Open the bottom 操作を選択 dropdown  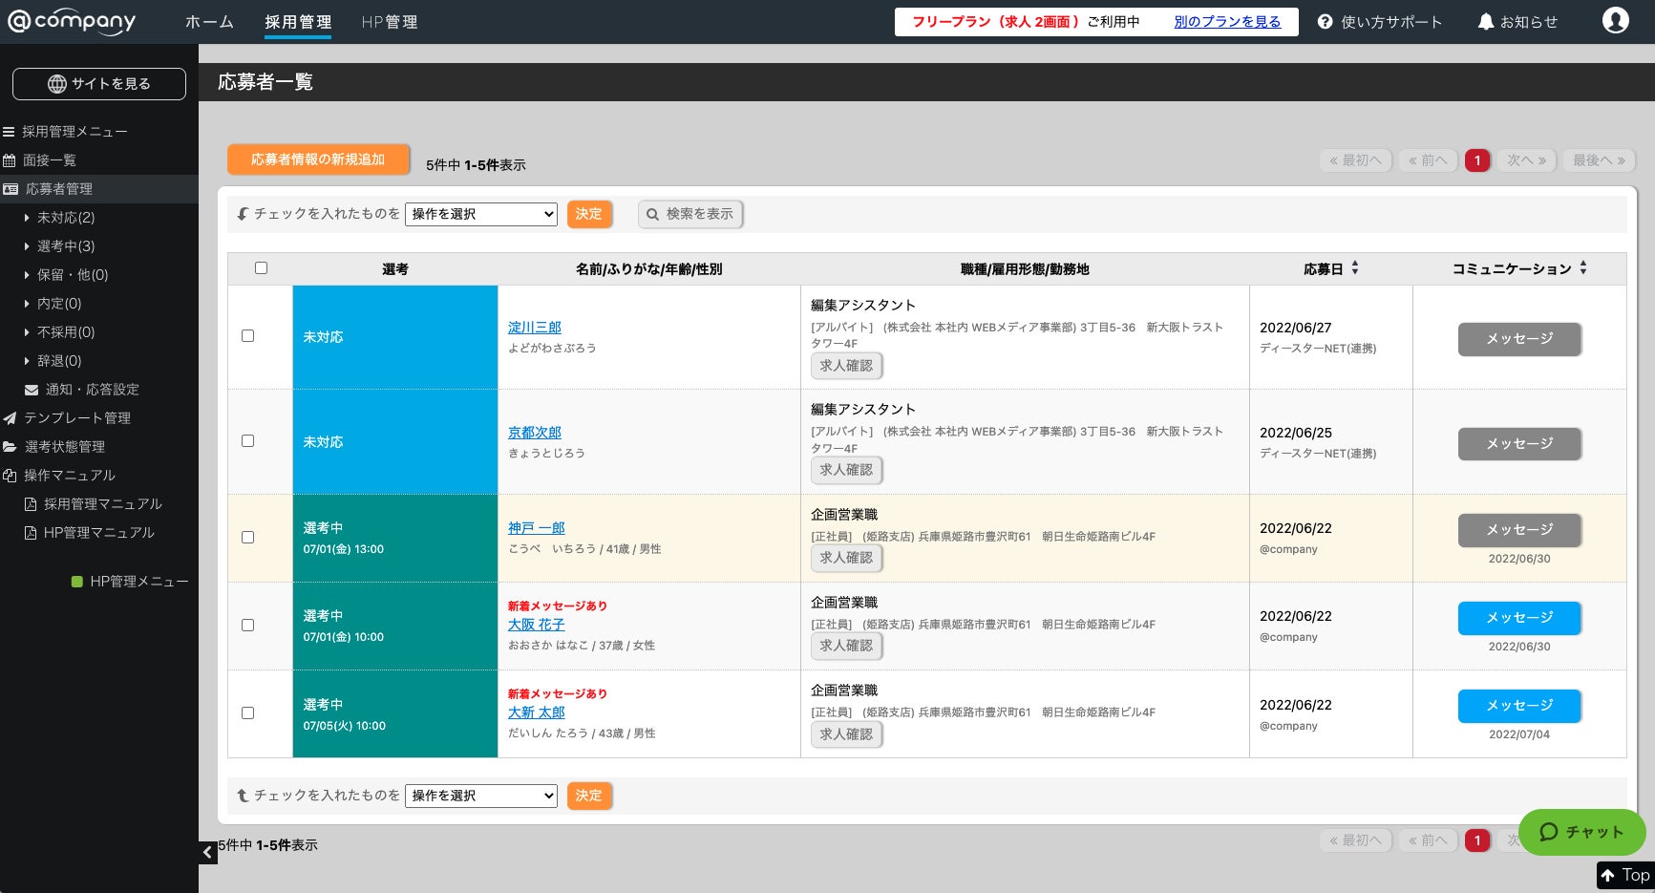click(481, 796)
